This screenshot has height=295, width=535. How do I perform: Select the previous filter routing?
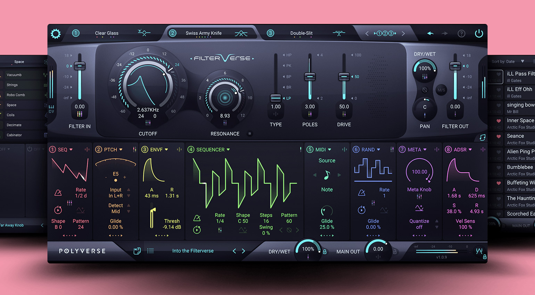367,33
